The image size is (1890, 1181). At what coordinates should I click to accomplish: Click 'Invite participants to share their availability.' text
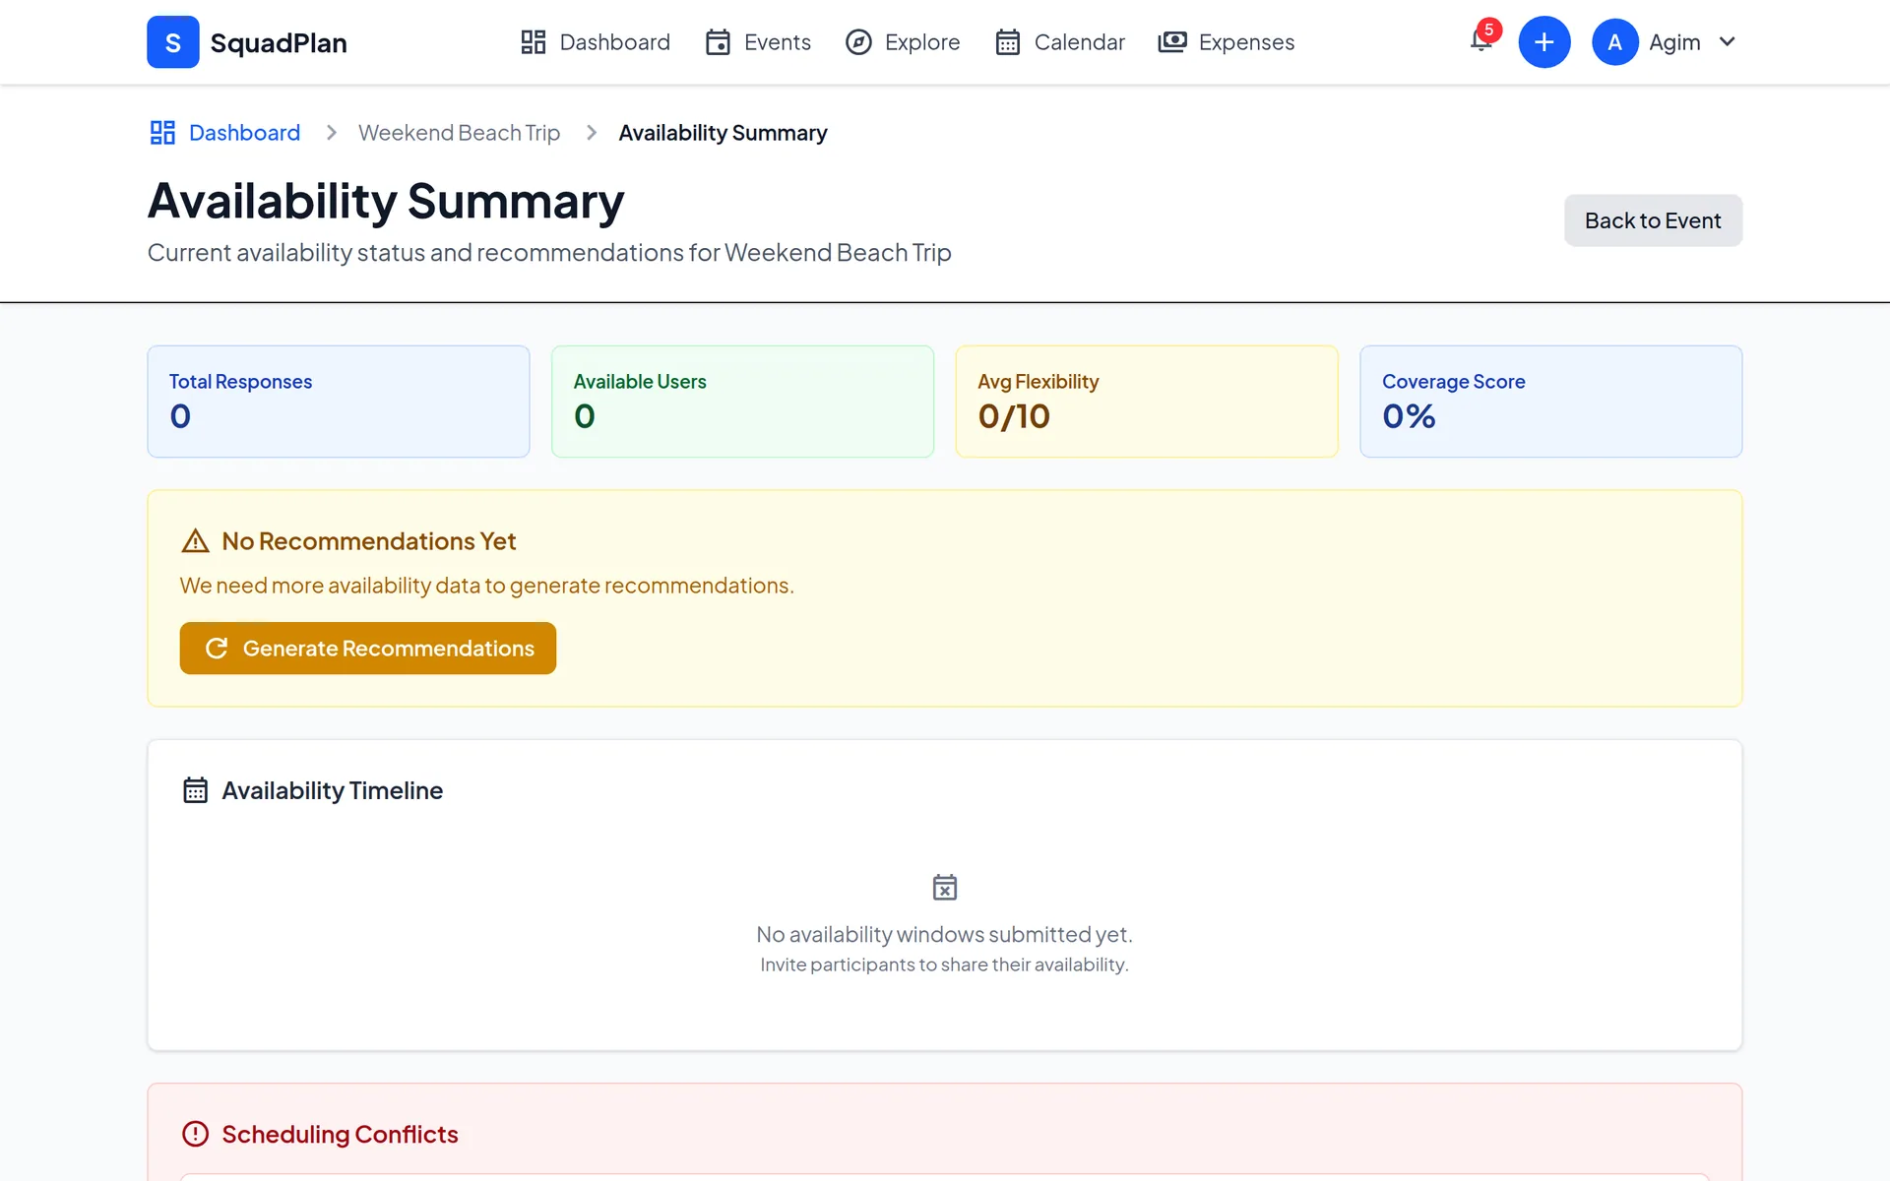click(944, 964)
